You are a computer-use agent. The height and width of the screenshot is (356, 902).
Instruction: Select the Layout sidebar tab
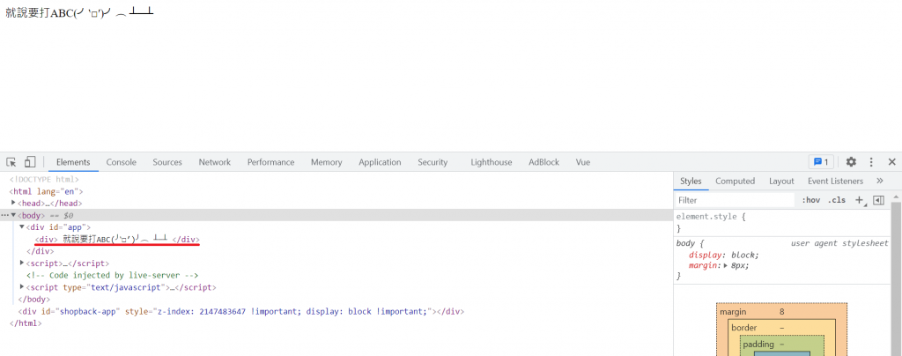781,181
